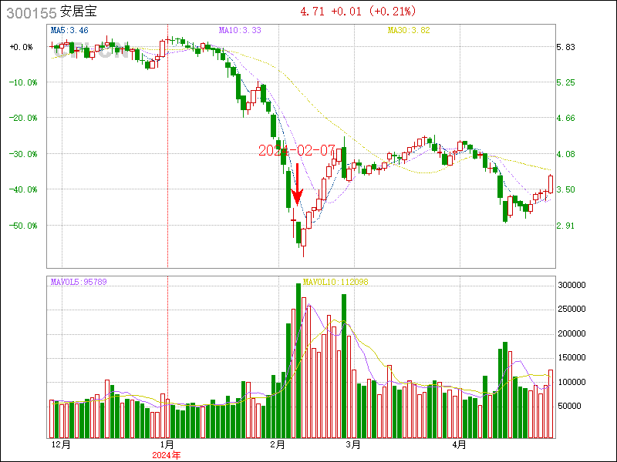This screenshot has height=462, width=617.
Task: Click the stock code 300155
Action: [29, 12]
